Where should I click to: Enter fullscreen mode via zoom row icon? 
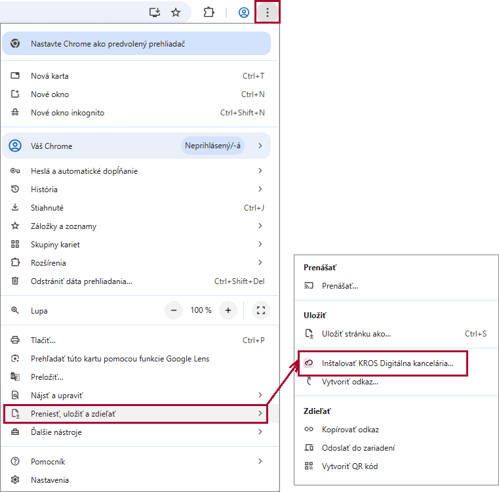(x=260, y=310)
